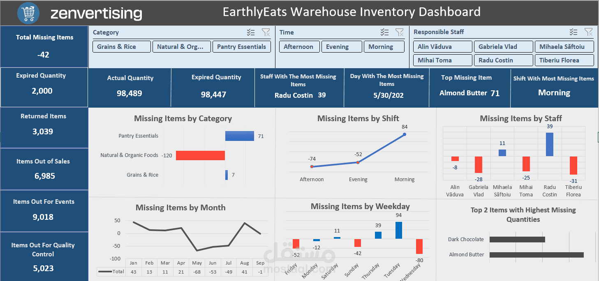Click the Missing Items by Category title
Viewport: 599px width, 281px height.
[183, 119]
